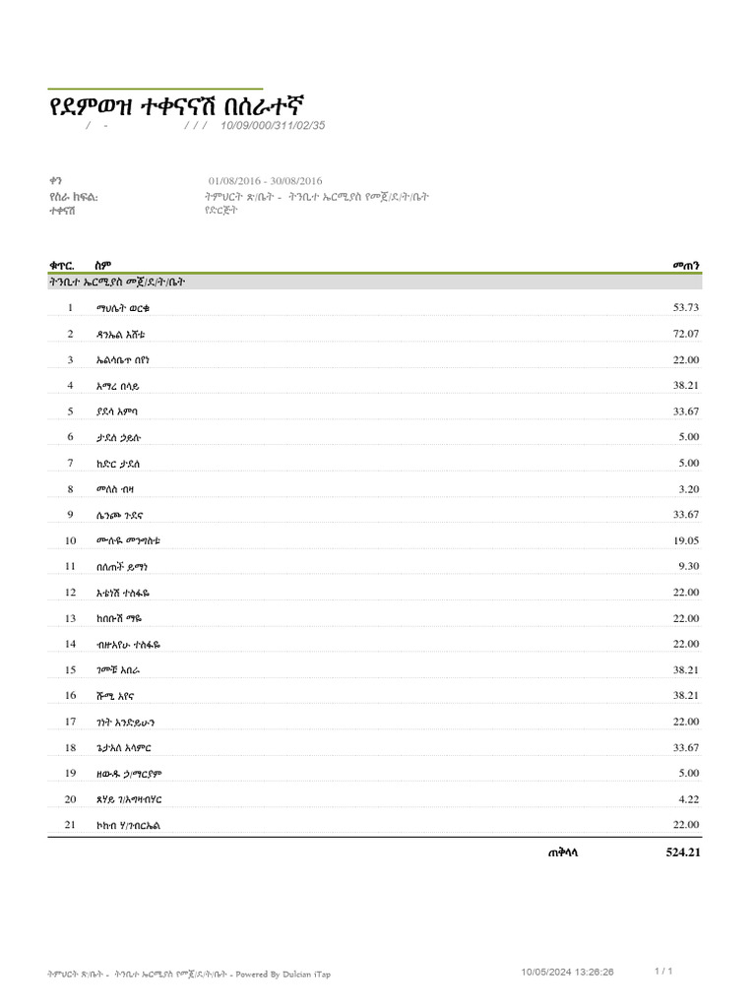Click the footer timestamp 10/05/2024 13:26:26
Screen dimensions: 756x1008
(x=567, y=973)
